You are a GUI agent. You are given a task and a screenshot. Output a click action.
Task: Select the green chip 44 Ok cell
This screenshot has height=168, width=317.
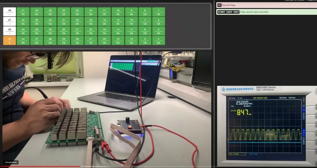(23, 40)
